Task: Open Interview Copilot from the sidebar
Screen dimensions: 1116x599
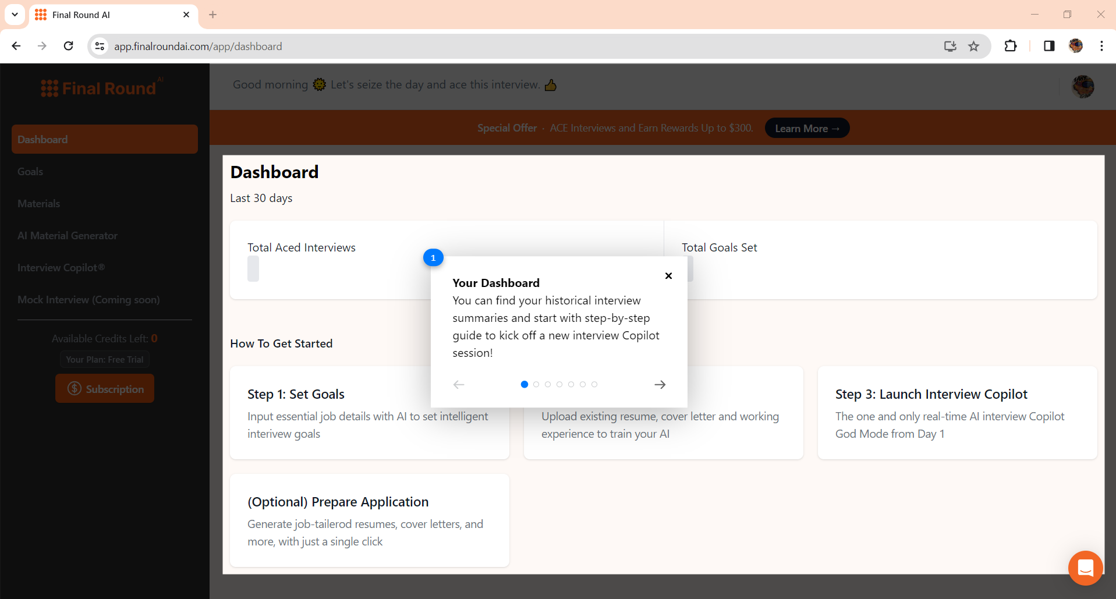Action: click(x=61, y=267)
